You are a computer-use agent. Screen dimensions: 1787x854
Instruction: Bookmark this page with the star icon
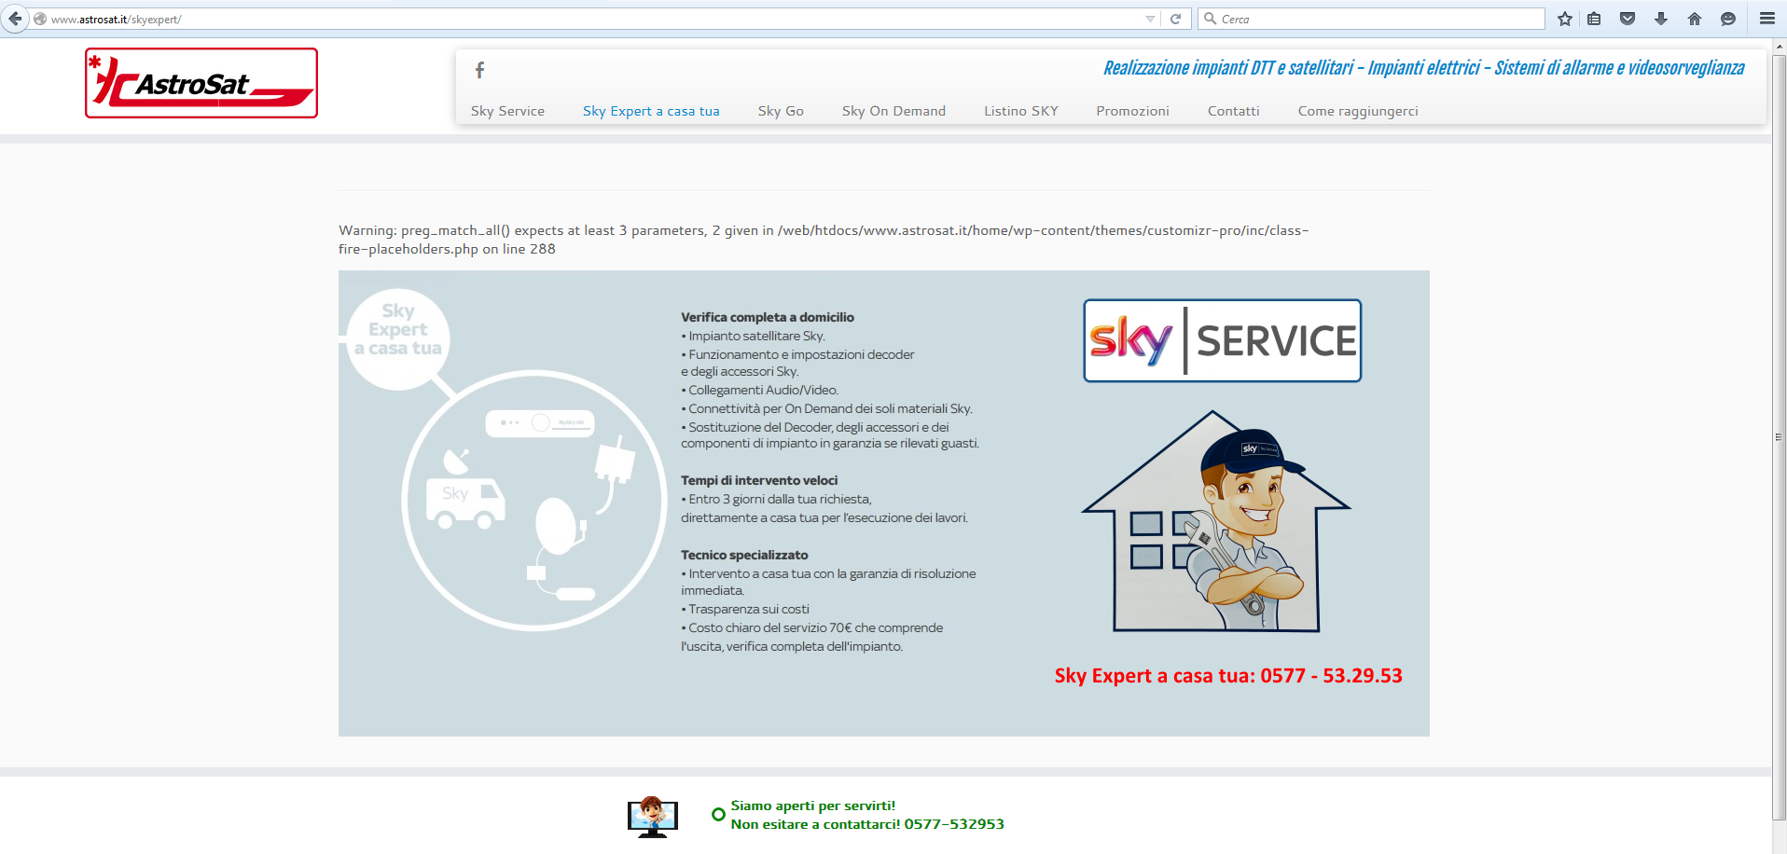[x=1565, y=19]
